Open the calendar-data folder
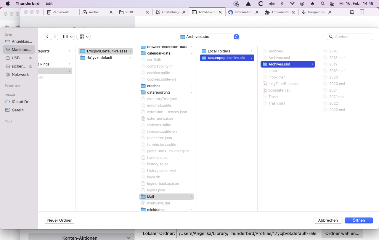The width and height of the screenshot is (379, 240). [x=166, y=53]
